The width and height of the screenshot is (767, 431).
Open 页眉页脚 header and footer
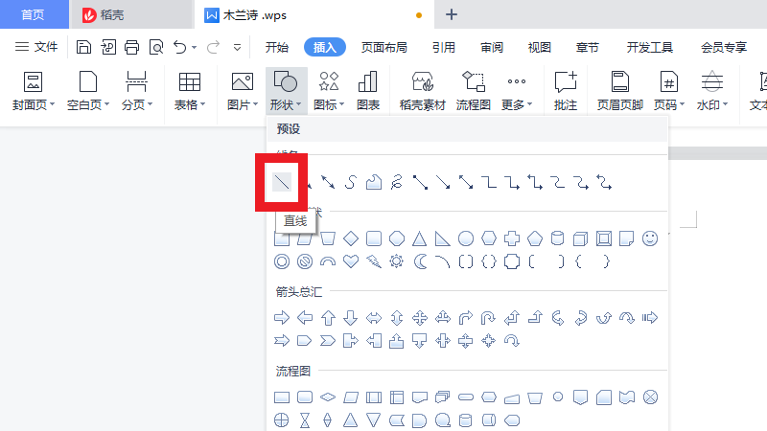click(619, 91)
